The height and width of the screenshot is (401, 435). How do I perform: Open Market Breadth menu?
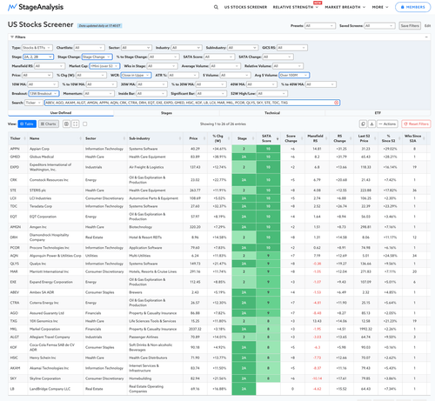(x=345, y=7)
